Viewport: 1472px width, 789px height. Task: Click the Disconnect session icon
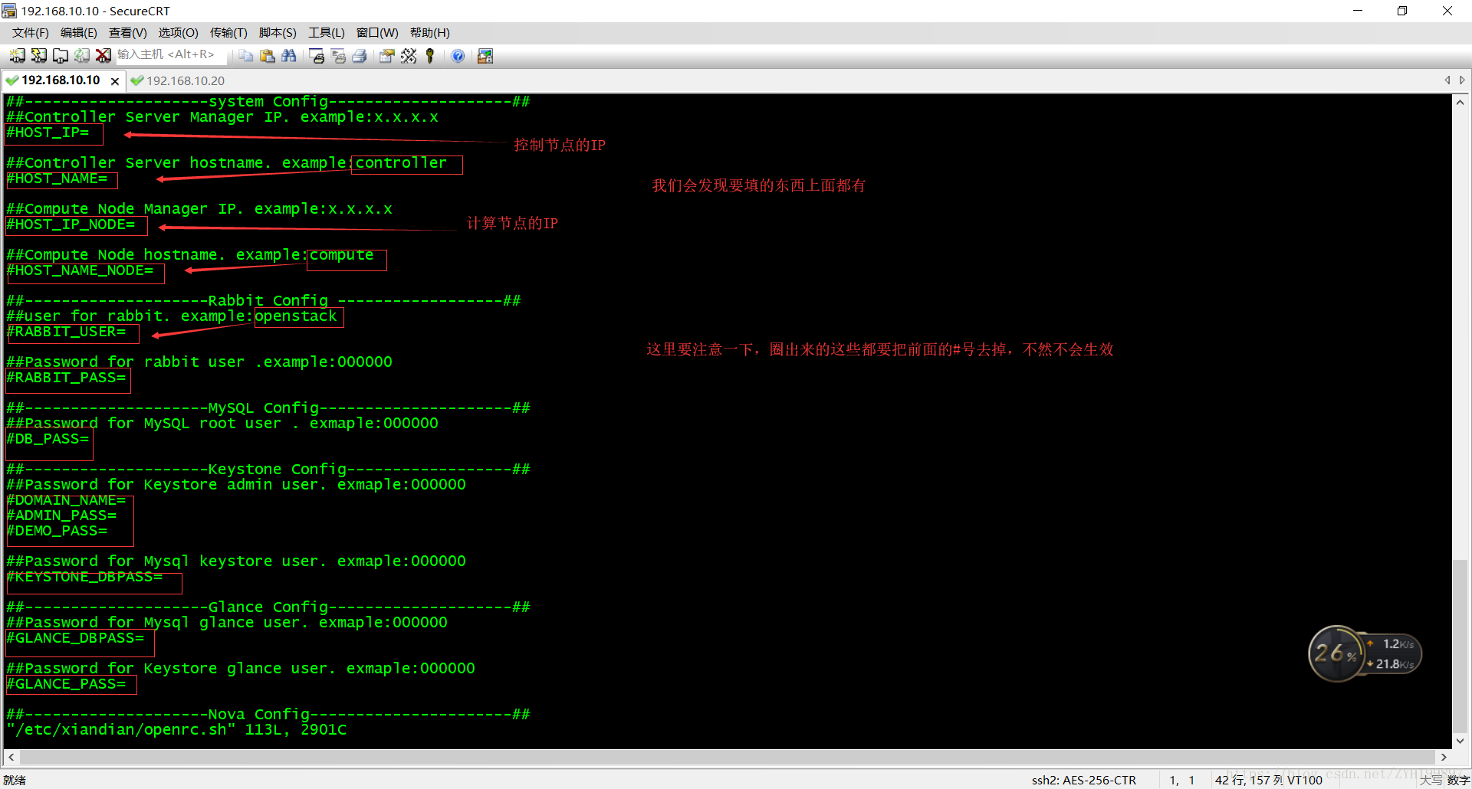point(103,56)
